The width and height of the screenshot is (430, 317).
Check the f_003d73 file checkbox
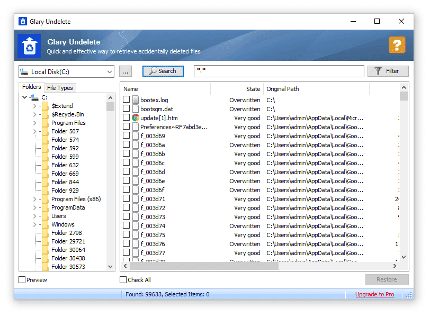(x=126, y=216)
